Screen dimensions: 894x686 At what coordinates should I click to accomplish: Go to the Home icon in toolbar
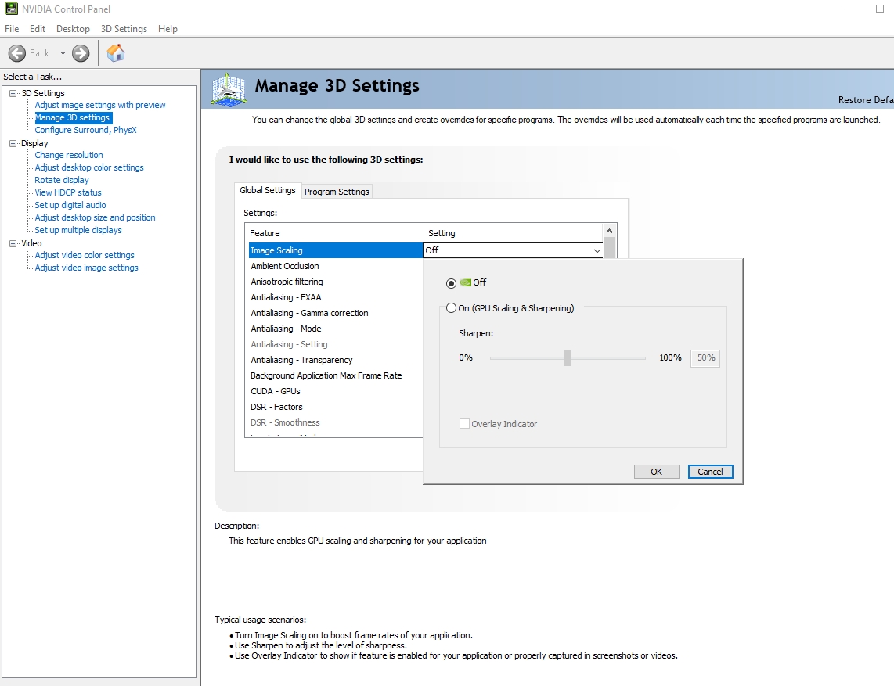click(116, 53)
